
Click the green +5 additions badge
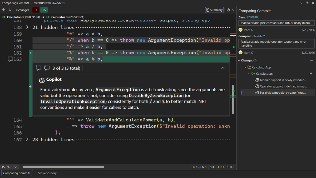pos(44,10)
